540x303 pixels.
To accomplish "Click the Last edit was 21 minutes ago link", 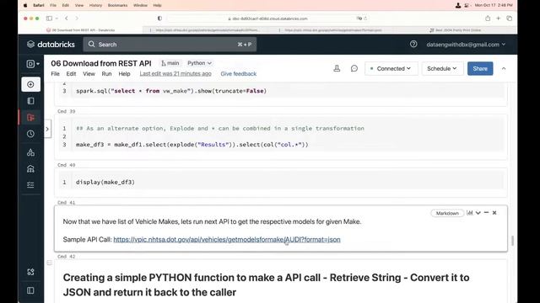I will click(x=175, y=74).
